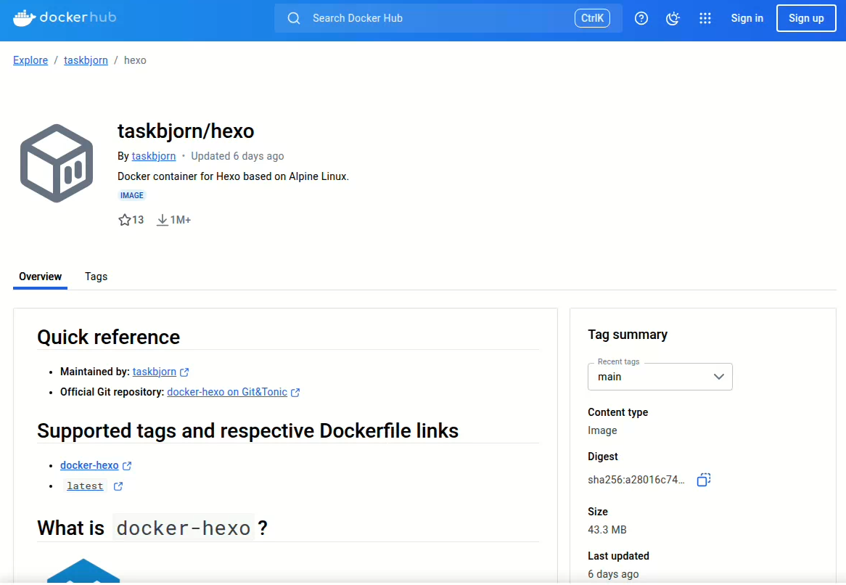Click the chevron arrow in tags selector
Screen dimensions: 846x585
click(x=719, y=377)
